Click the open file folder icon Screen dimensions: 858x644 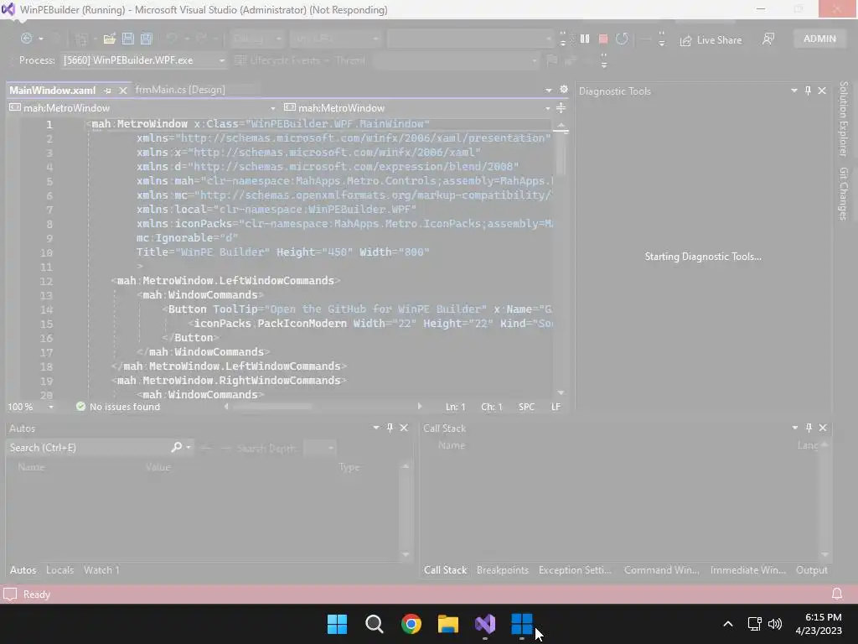[x=110, y=39]
